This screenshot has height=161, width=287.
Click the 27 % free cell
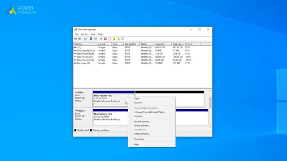187,63
